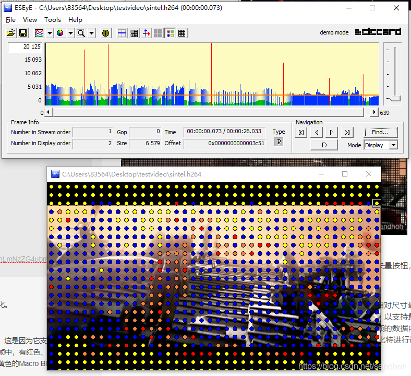The height and width of the screenshot is (376, 411).
Task: Step to the previous frame
Action: 317,132
